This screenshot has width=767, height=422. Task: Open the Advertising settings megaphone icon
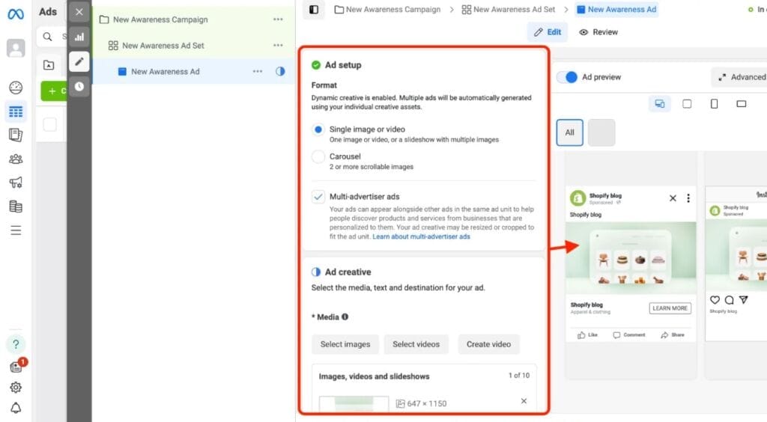click(x=16, y=183)
